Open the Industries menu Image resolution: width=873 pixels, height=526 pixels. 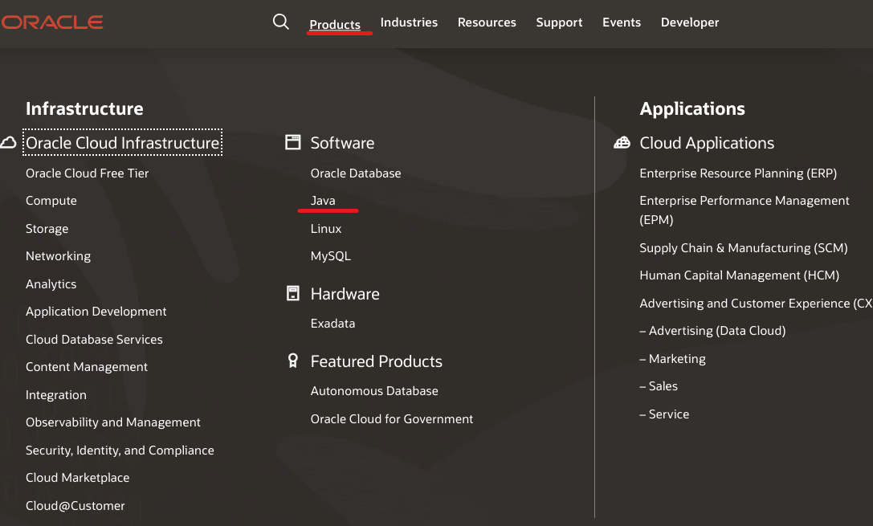tap(409, 22)
